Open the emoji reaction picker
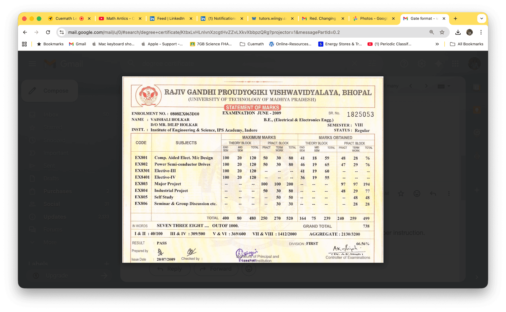The height and width of the screenshot is (312, 506). click(417, 194)
